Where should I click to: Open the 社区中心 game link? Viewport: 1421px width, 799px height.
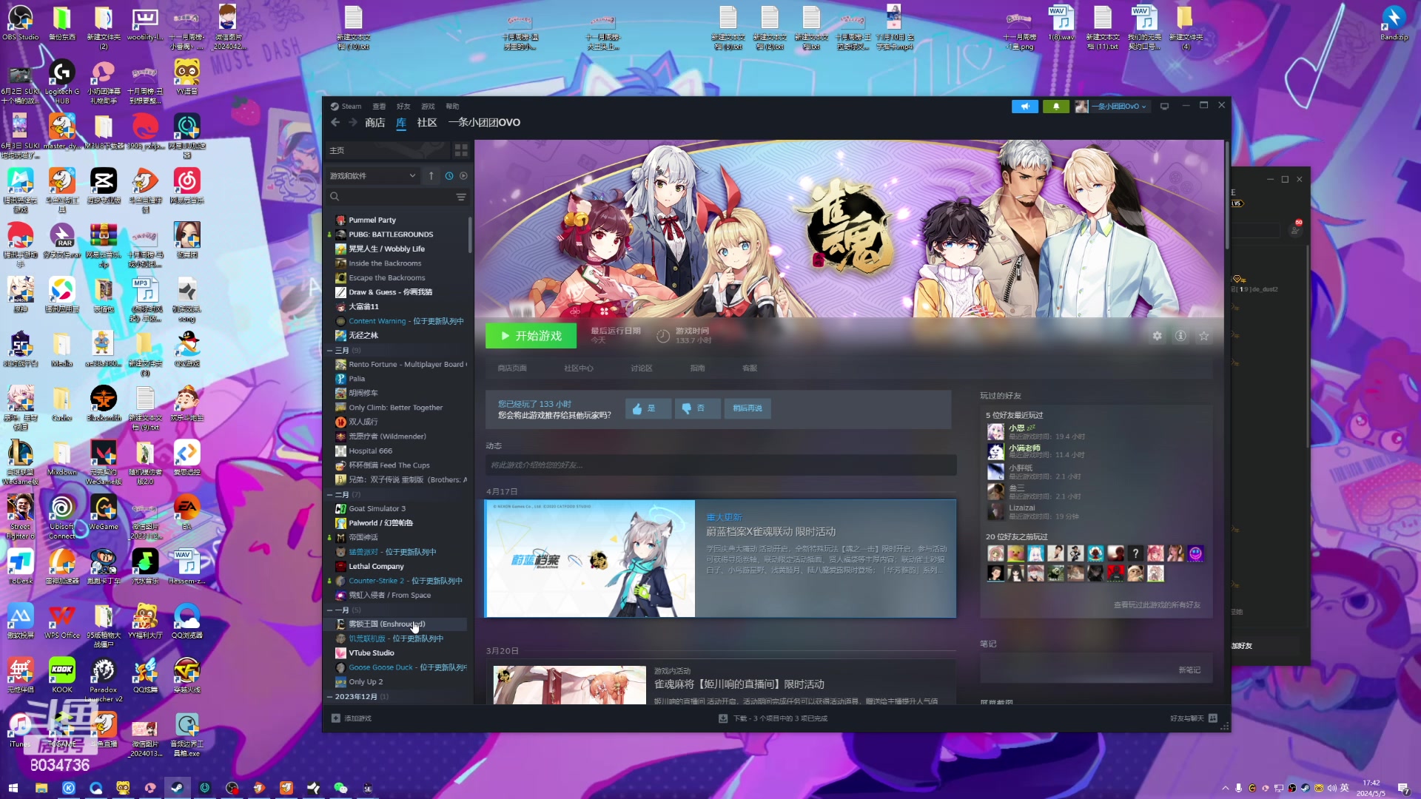[x=579, y=368]
